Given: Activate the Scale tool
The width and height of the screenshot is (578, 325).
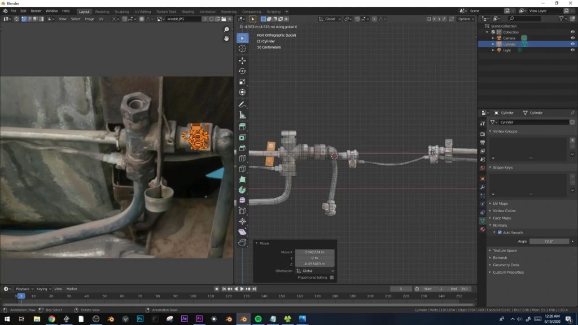Looking at the screenshot, I should click(242, 81).
